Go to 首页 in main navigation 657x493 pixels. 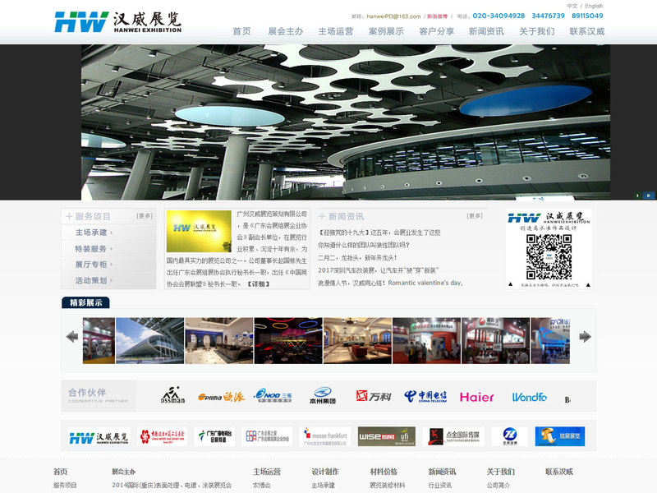pos(241,31)
